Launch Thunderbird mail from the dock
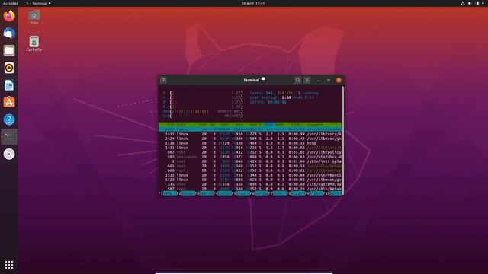The width and height of the screenshot is (488, 274). click(9, 33)
